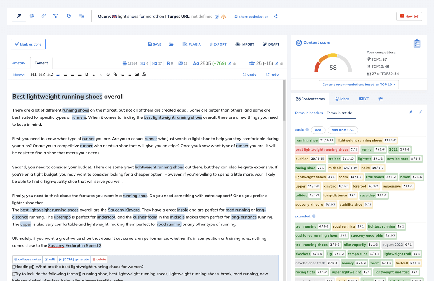Click the clear formatting icon in editor toolbar
The image size is (434, 281).
143,74
